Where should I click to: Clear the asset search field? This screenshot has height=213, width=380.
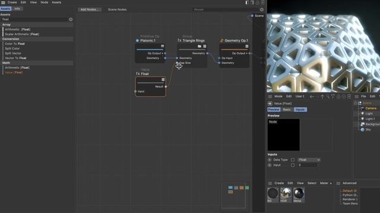(x=71, y=20)
